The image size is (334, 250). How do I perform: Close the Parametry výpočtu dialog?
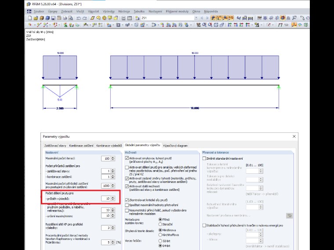click(x=294, y=136)
